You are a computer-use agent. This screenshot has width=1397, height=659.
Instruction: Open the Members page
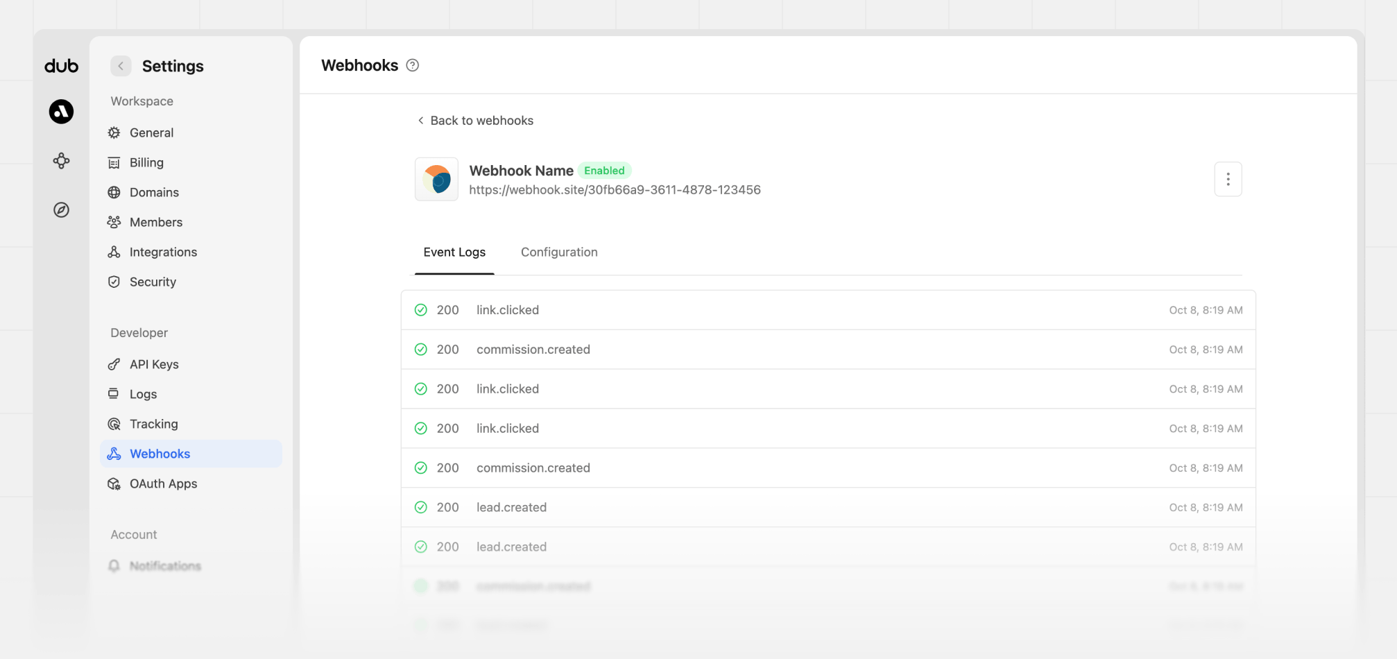(x=191, y=222)
